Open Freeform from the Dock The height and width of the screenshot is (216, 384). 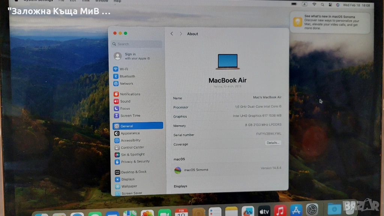coord(248,211)
